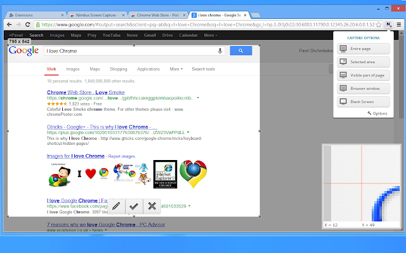Image resolution: width=406 pixels, height=253 pixels.
Task: Cancel selection with the X icon
Action: 152,206
